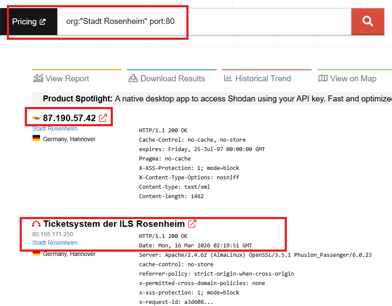Open external link icon beside Ticketsystem der ILS Rosenheim
392x306 pixels.
pyautogui.click(x=192, y=223)
